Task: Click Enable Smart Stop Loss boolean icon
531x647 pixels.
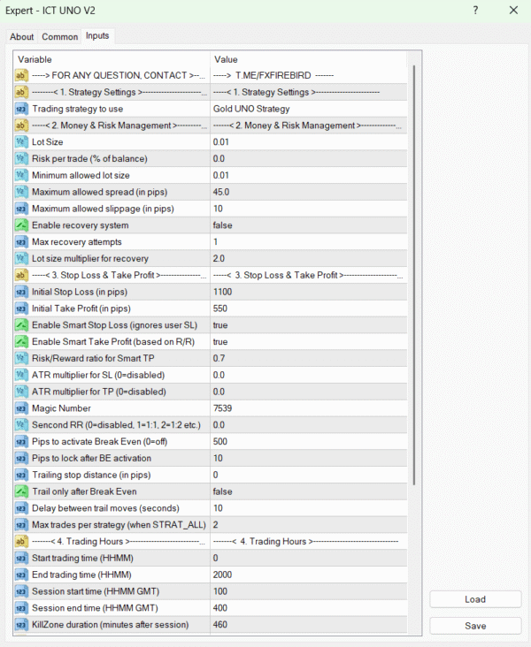Action: (x=21, y=325)
